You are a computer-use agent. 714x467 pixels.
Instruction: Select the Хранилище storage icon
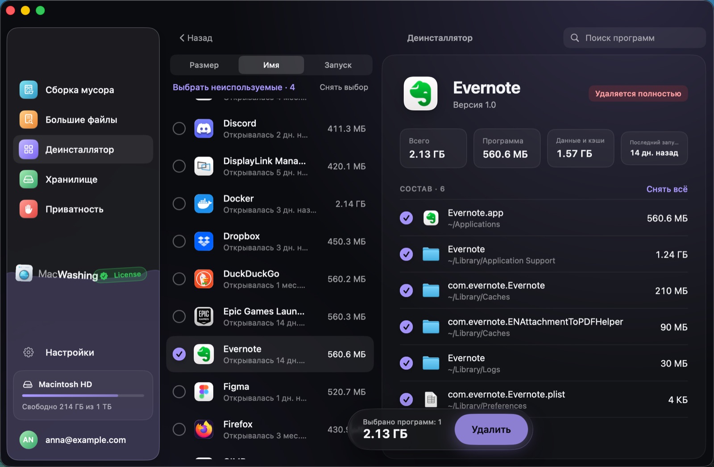pos(29,179)
